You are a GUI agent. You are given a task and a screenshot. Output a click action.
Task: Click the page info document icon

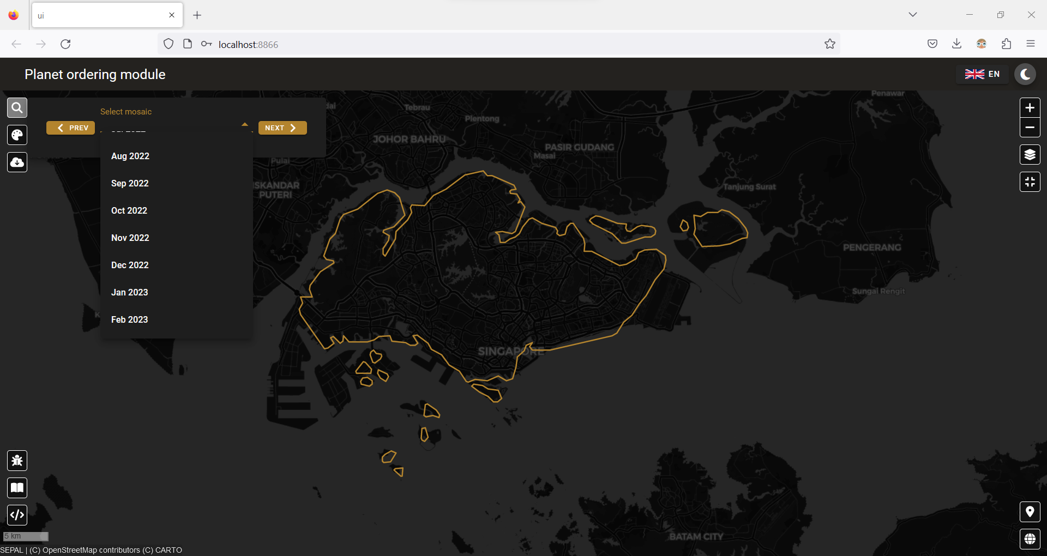click(x=188, y=44)
